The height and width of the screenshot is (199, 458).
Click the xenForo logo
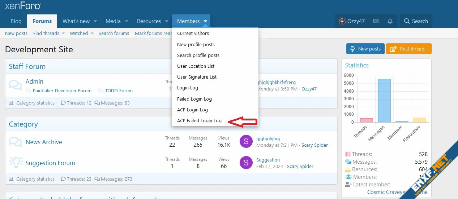pos(23,6)
